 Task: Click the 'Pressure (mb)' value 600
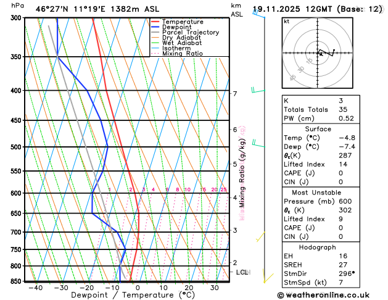[x=345, y=201]
